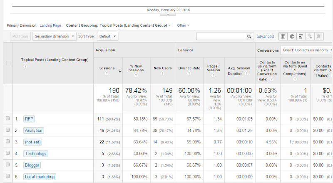Toggle the select-all header checkbox
This screenshot has height=183, width=333.
[x=8, y=63]
